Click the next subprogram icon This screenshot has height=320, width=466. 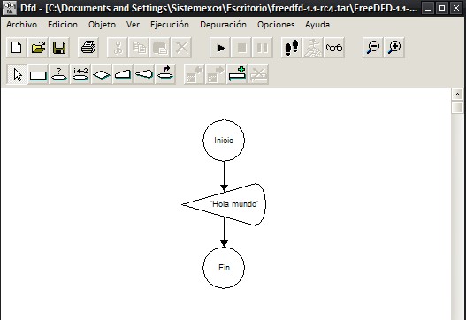(x=216, y=74)
